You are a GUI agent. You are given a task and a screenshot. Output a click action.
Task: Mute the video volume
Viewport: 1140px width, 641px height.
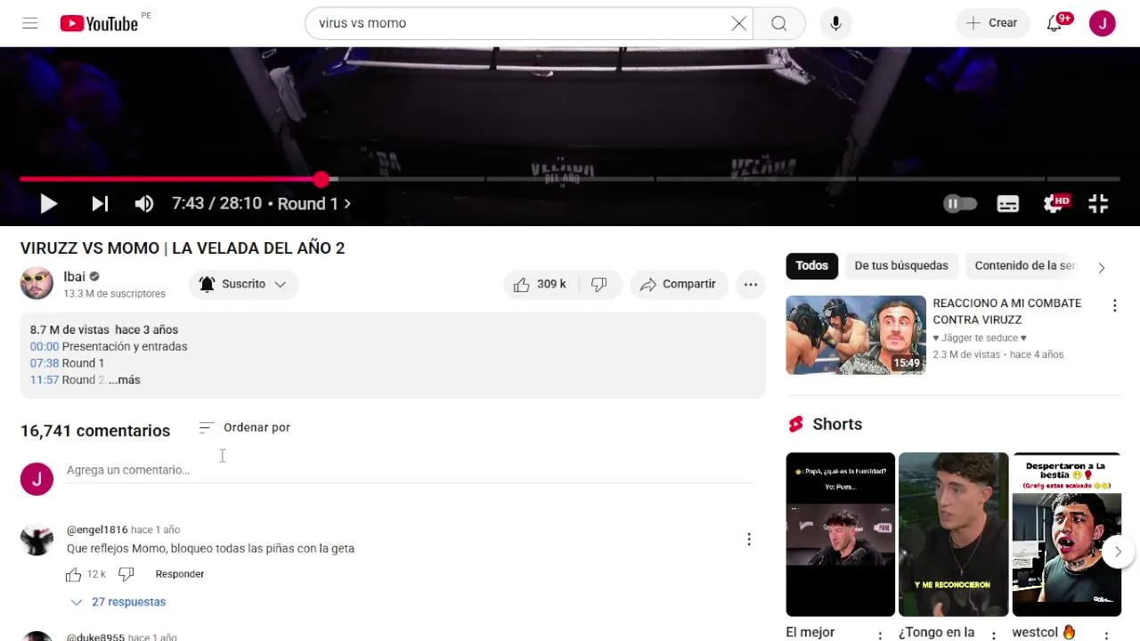point(144,204)
